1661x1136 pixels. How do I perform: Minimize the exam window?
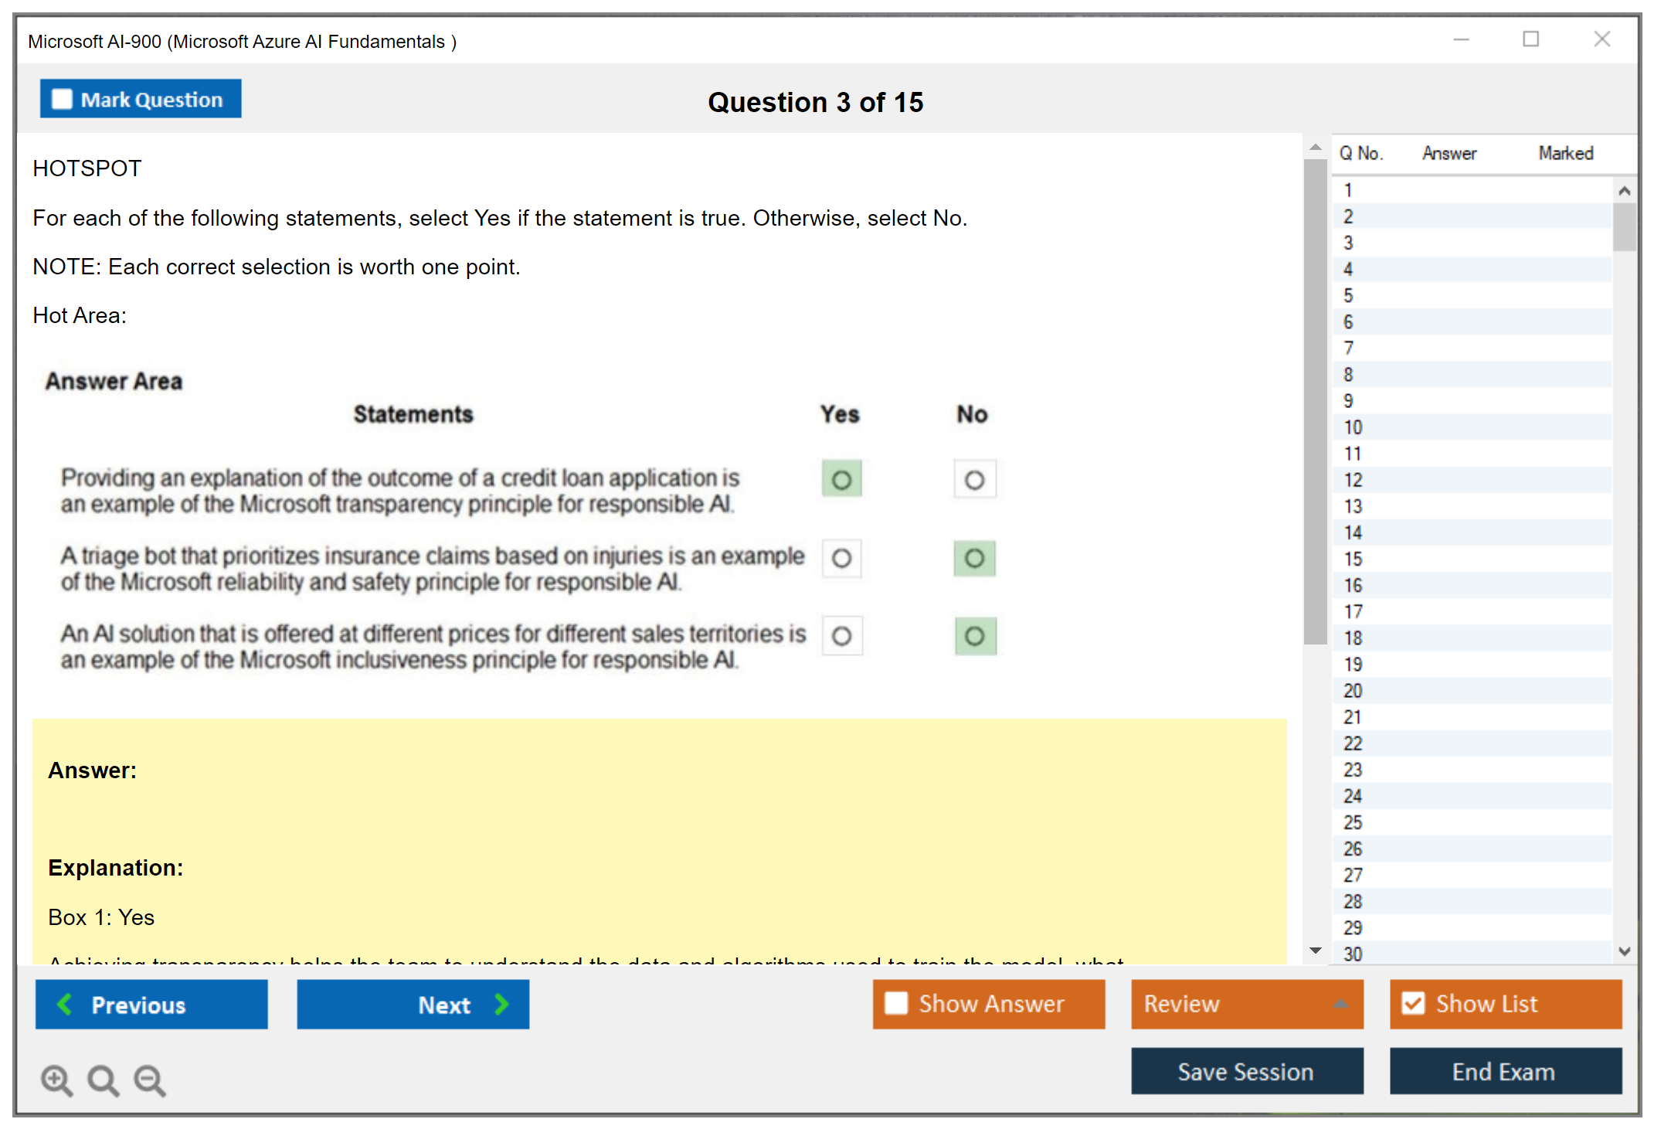pyautogui.click(x=1461, y=39)
